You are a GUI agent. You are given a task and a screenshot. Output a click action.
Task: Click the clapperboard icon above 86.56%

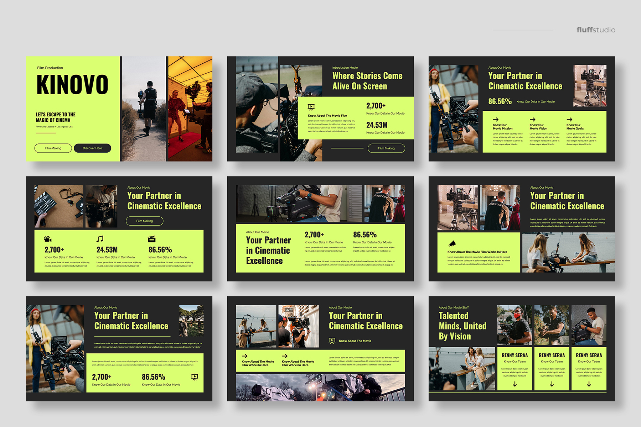pyautogui.click(x=152, y=239)
